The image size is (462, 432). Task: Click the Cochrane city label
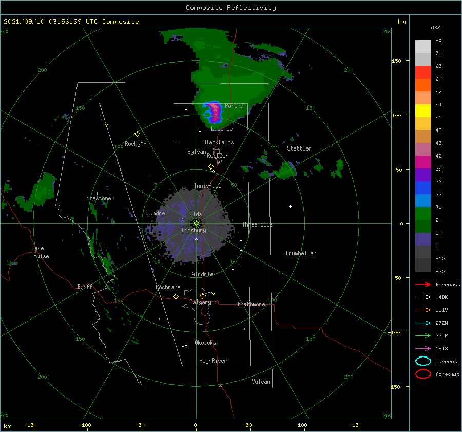pos(168,287)
